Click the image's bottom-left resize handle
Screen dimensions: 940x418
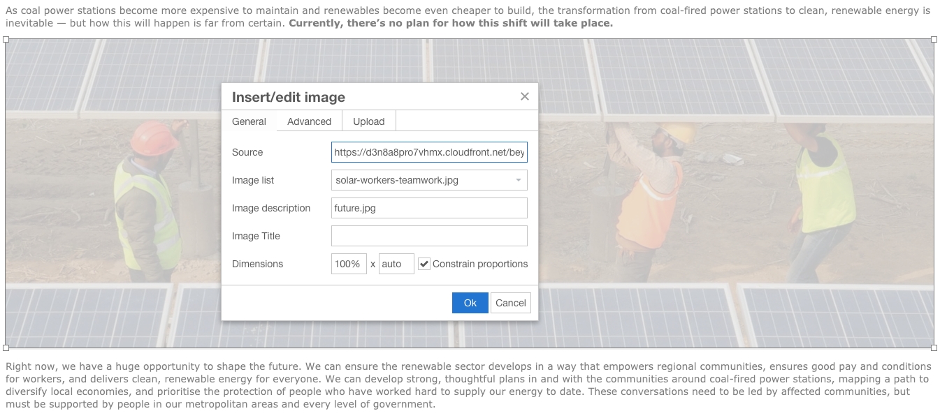click(x=6, y=347)
